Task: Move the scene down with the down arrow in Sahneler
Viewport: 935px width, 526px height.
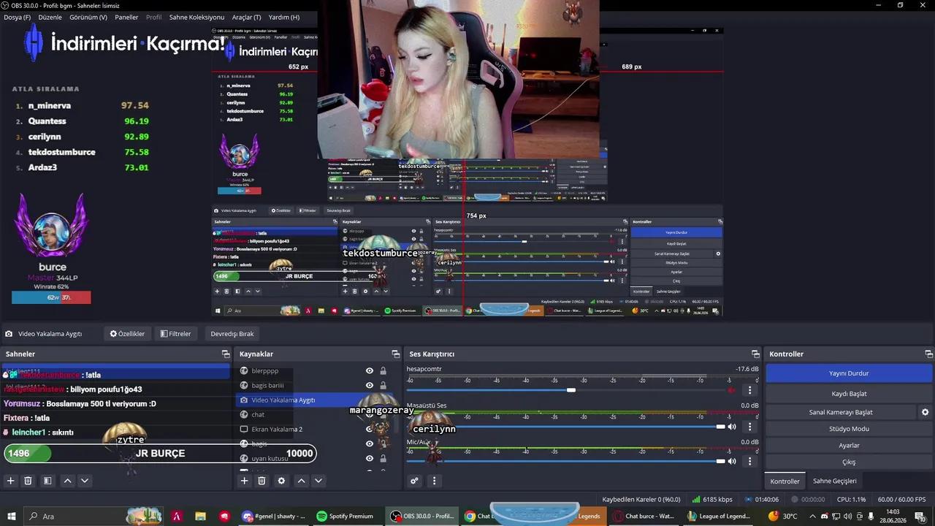Action: tap(85, 481)
